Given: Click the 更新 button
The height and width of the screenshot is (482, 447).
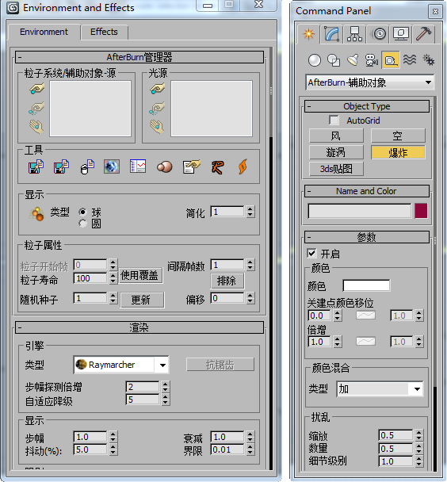Looking at the screenshot, I should [x=142, y=300].
